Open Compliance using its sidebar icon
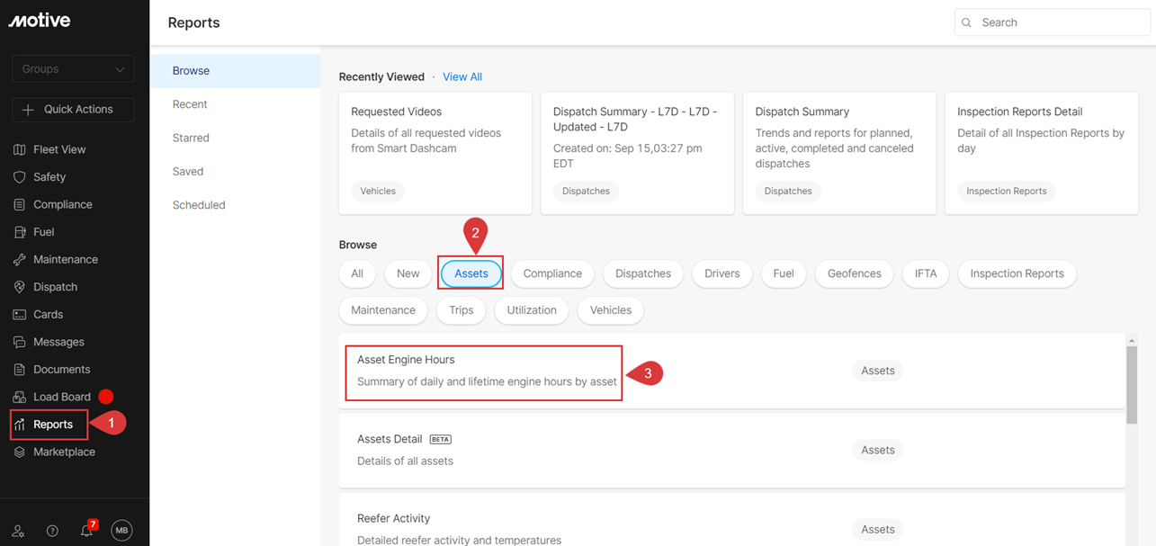 click(20, 204)
